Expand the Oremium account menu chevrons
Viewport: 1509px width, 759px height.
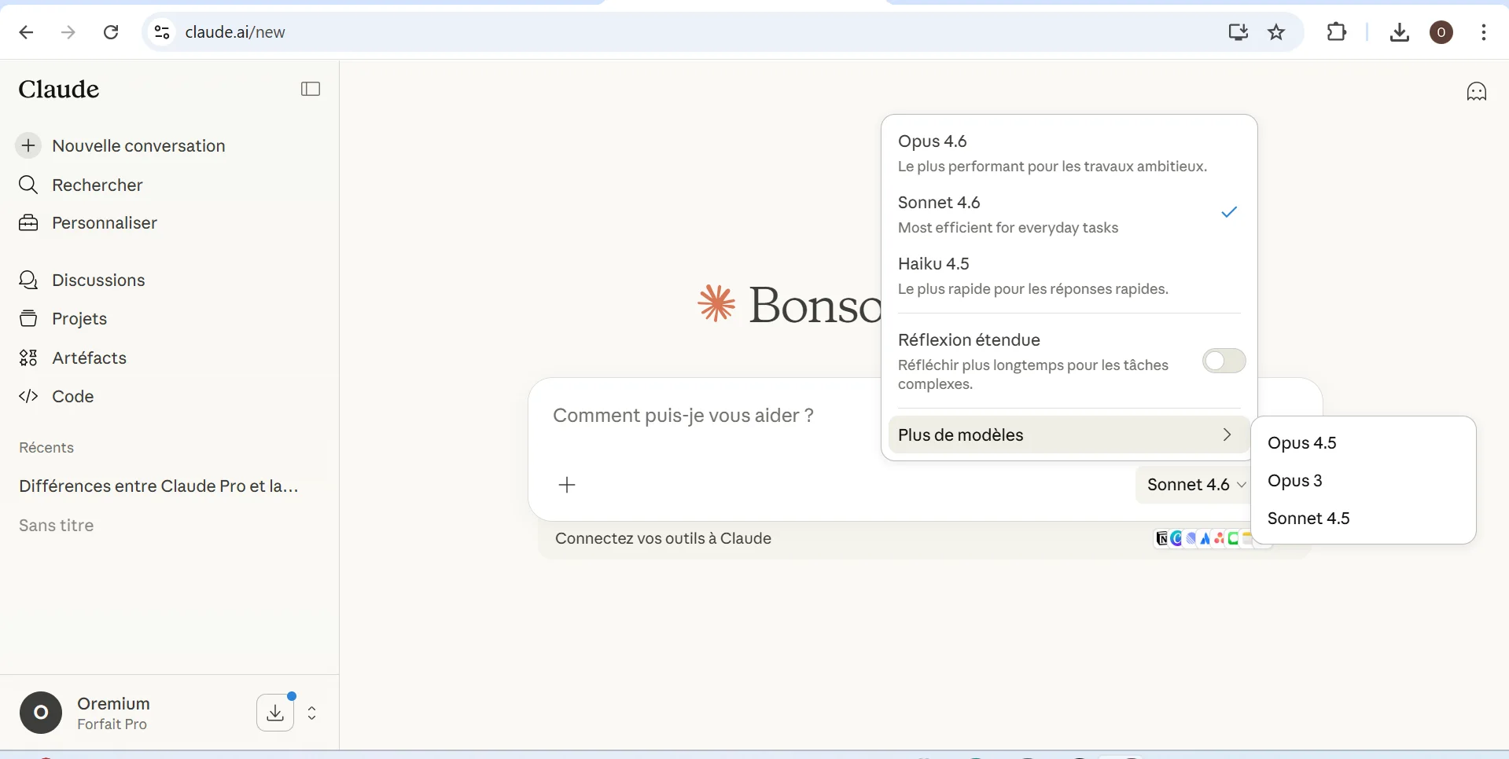(x=312, y=713)
